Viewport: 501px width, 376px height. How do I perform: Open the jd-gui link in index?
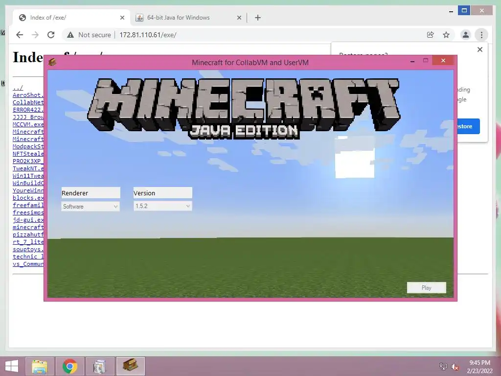pyautogui.click(x=28, y=220)
